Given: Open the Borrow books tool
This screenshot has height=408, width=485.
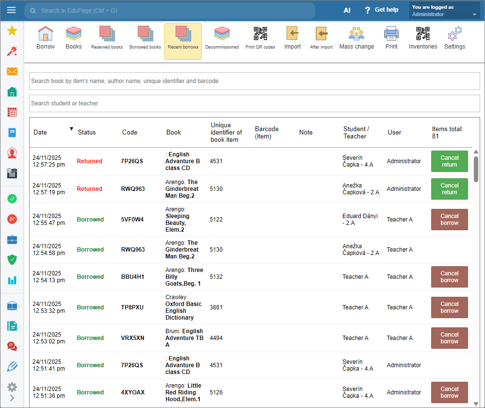Looking at the screenshot, I should tap(46, 38).
